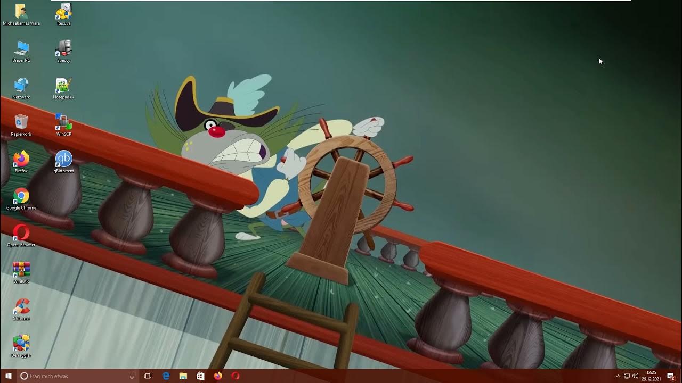Select the Dieser PC desktop icon
Viewport: 682px width, 383px height.
(21, 51)
